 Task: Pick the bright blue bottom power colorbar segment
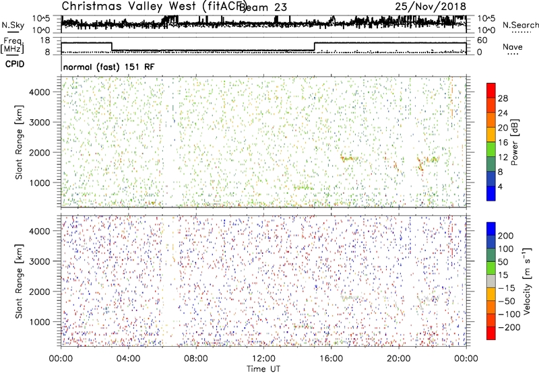click(x=491, y=193)
